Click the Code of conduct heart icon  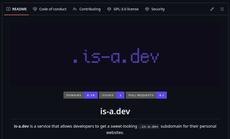tap(35, 9)
